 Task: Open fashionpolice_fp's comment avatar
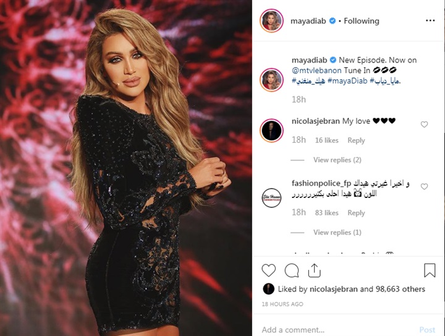pyautogui.click(x=271, y=197)
